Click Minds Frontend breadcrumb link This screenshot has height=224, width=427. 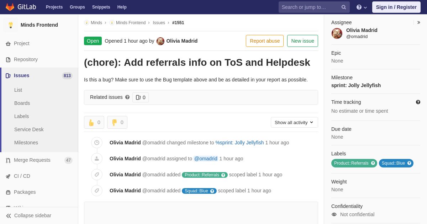[131, 23]
